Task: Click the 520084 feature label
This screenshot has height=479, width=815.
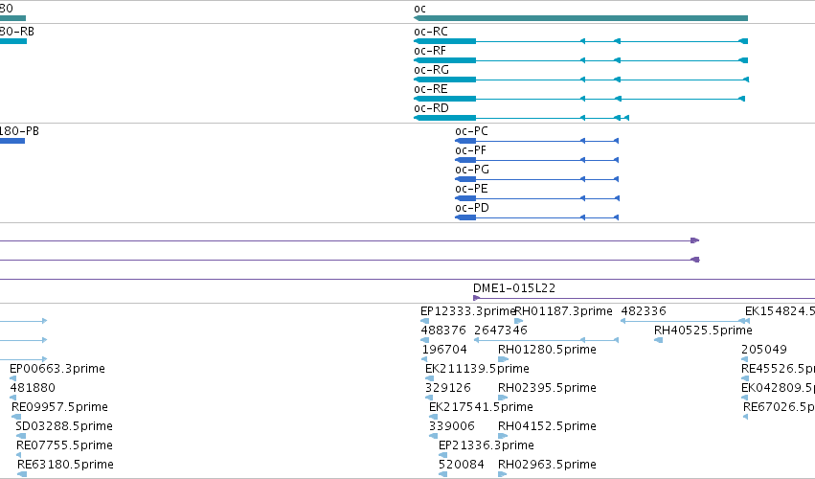Action: pyautogui.click(x=461, y=465)
